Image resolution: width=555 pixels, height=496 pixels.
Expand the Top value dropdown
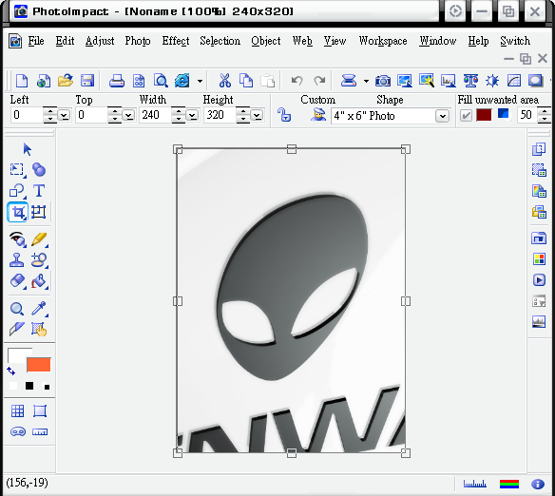click(128, 115)
